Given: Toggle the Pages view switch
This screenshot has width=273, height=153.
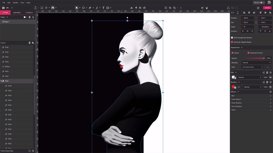Looking at the screenshot, I should pyautogui.click(x=25, y=17).
